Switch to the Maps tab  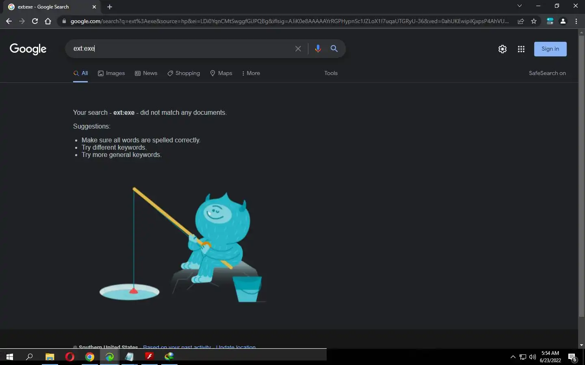click(x=221, y=73)
